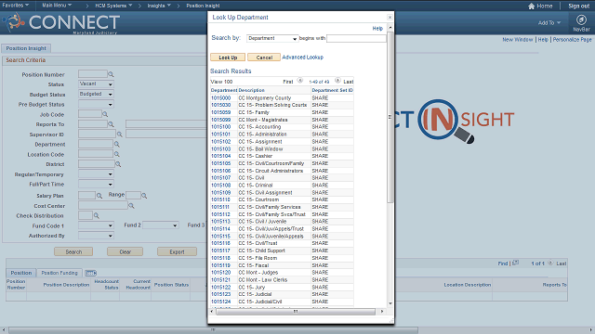Screen dimensions: 595x334
Task: Select the Position tab
Action: pyautogui.click(x=21, y=273)
